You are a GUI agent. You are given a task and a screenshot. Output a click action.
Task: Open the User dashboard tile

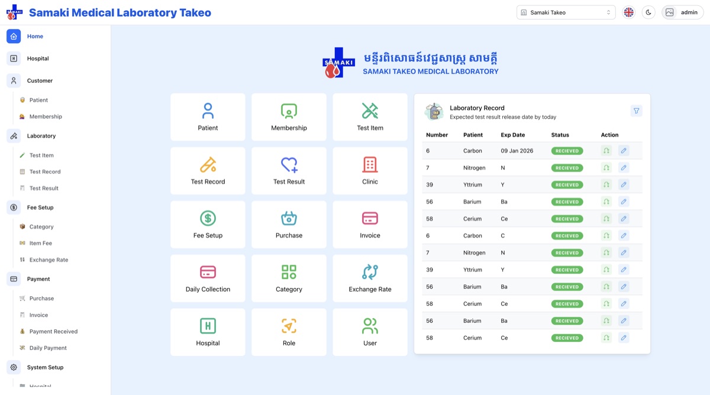tap(370, 332)
